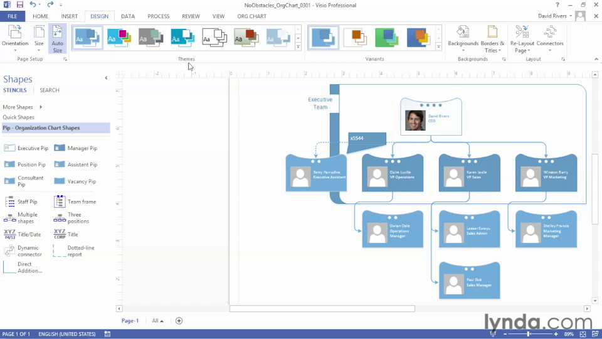Select Pip - Organization Chart Shapes stencil
The height and width of the screenshot is (339, 602).
point(56,127)
